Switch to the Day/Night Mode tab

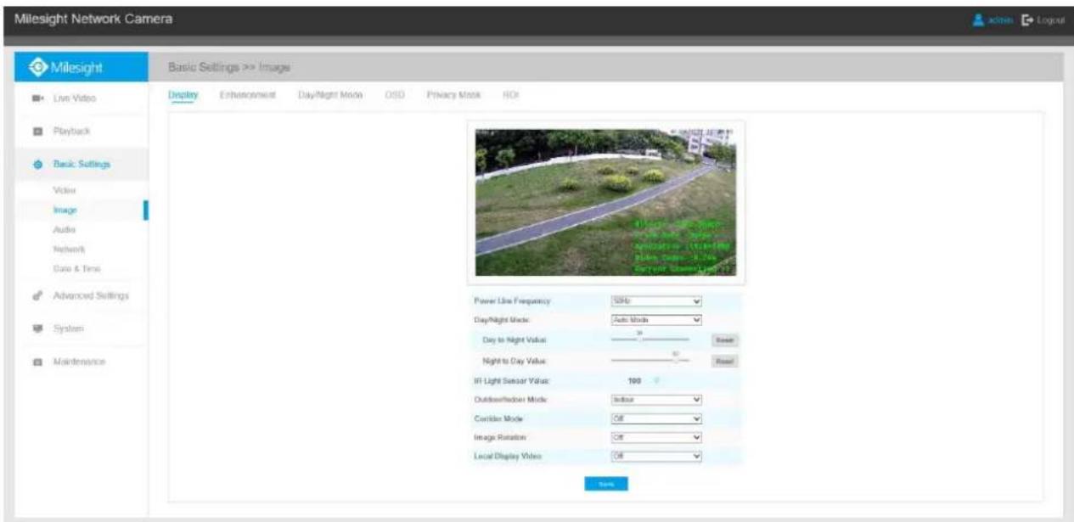(x=330, y=95)
